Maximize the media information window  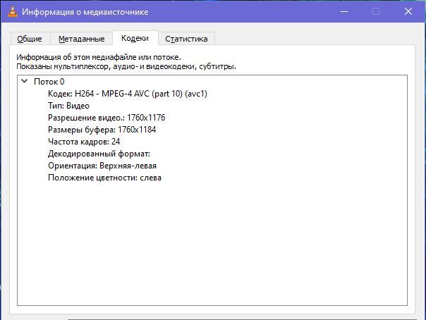pyautogui.click(x=376, y=11)
